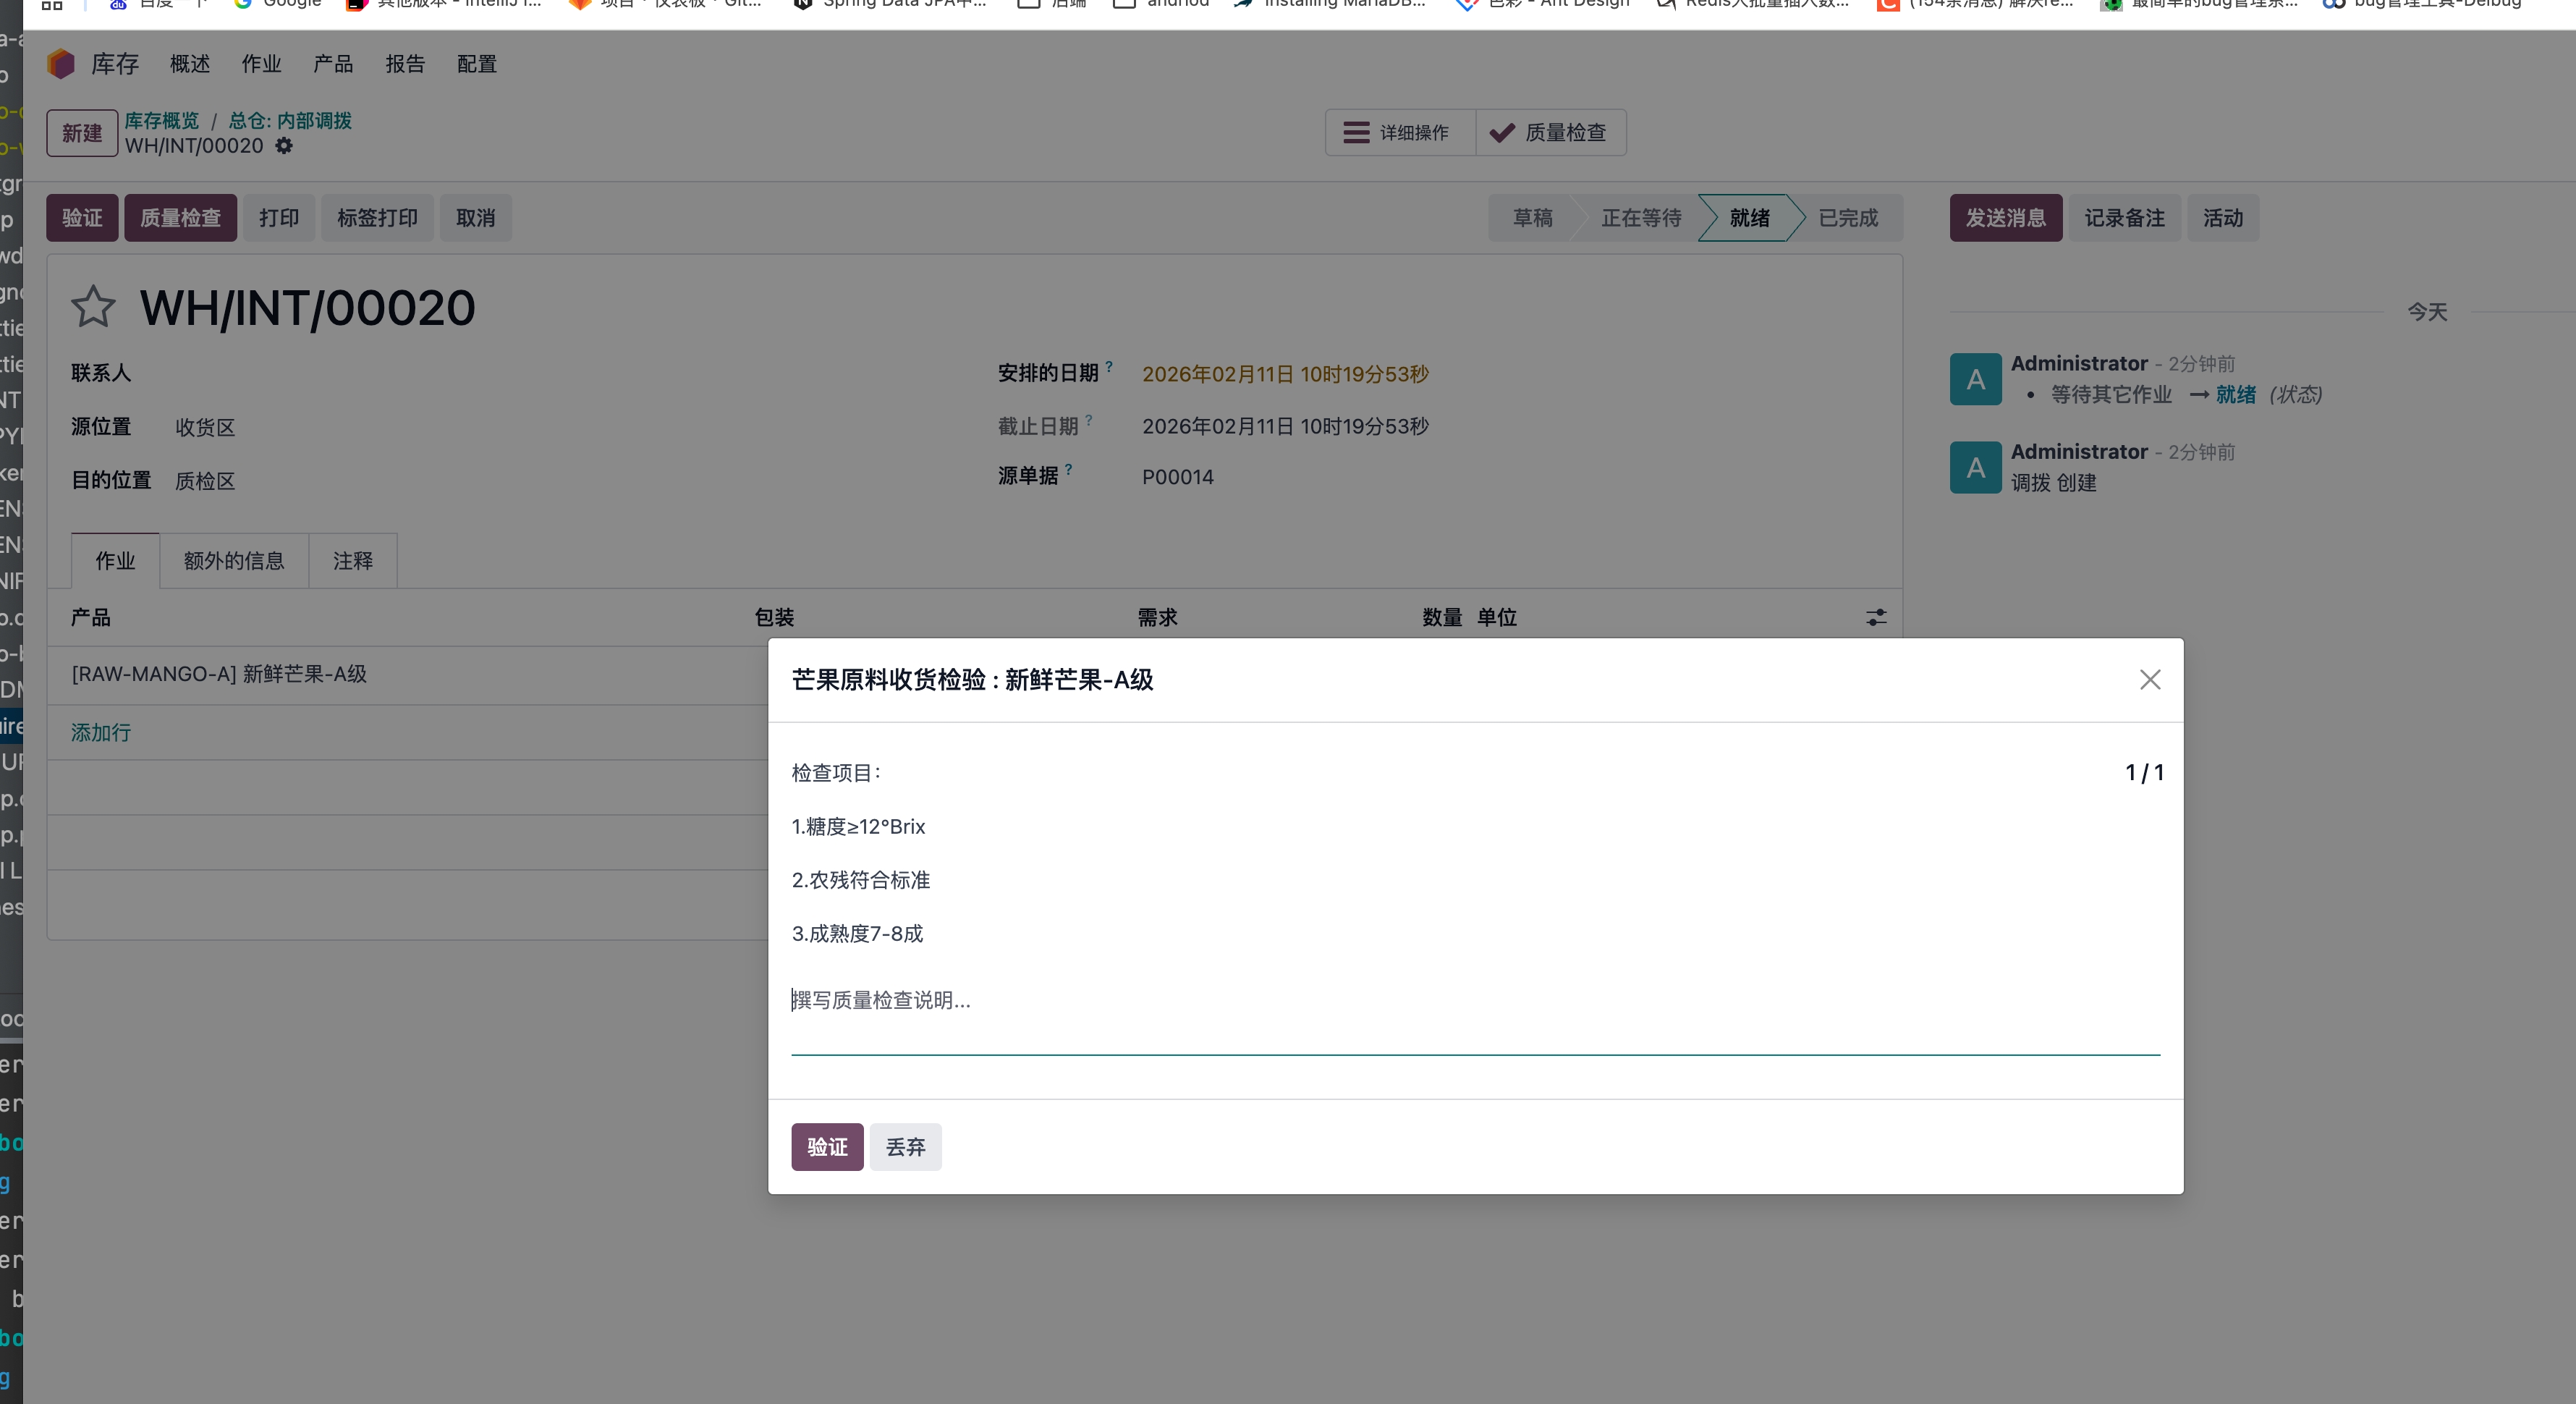Click the 源位置 value 收货区
2576x1404 pixels.
point(205,427)
